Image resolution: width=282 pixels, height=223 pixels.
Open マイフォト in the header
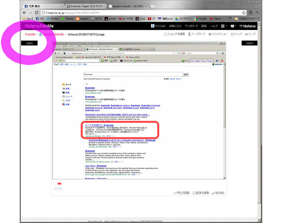point(158,26)
